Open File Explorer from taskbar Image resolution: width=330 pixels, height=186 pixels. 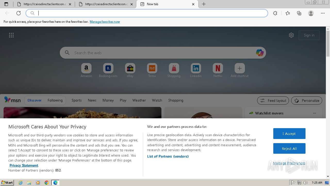[x=29, y=183]
